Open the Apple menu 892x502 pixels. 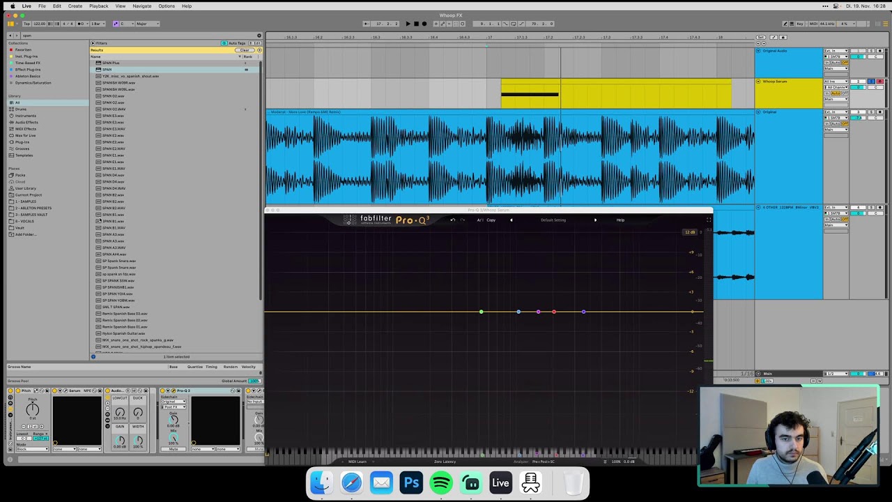(x=12, y=6)
